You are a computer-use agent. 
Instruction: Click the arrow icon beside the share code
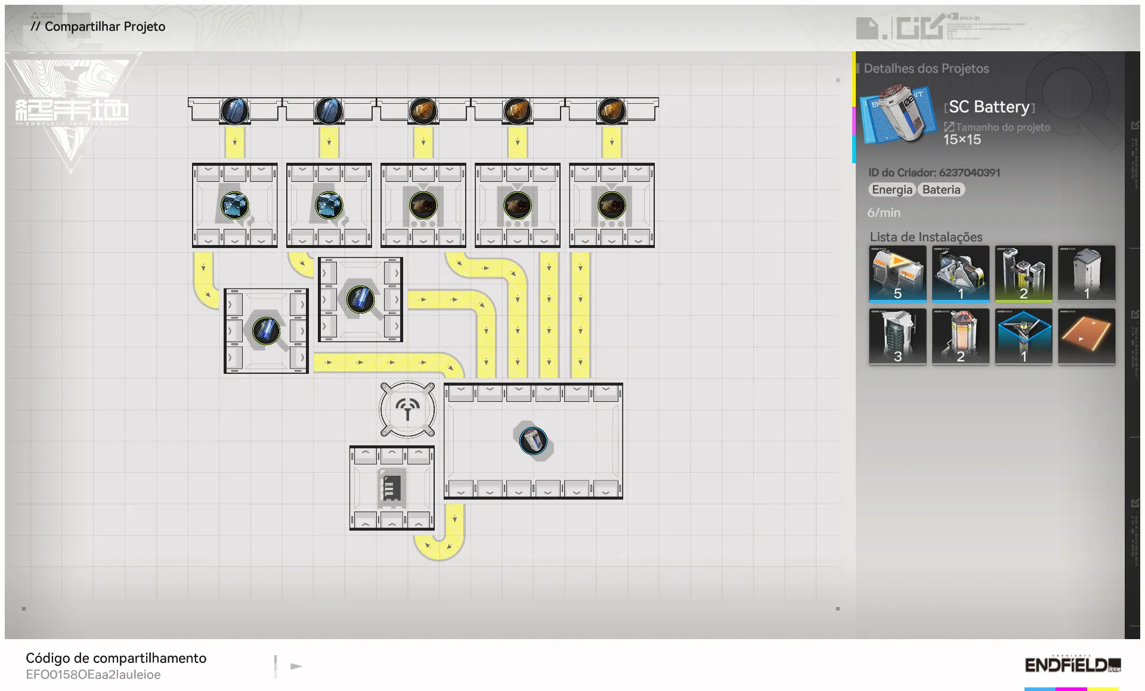pos(296,666)
